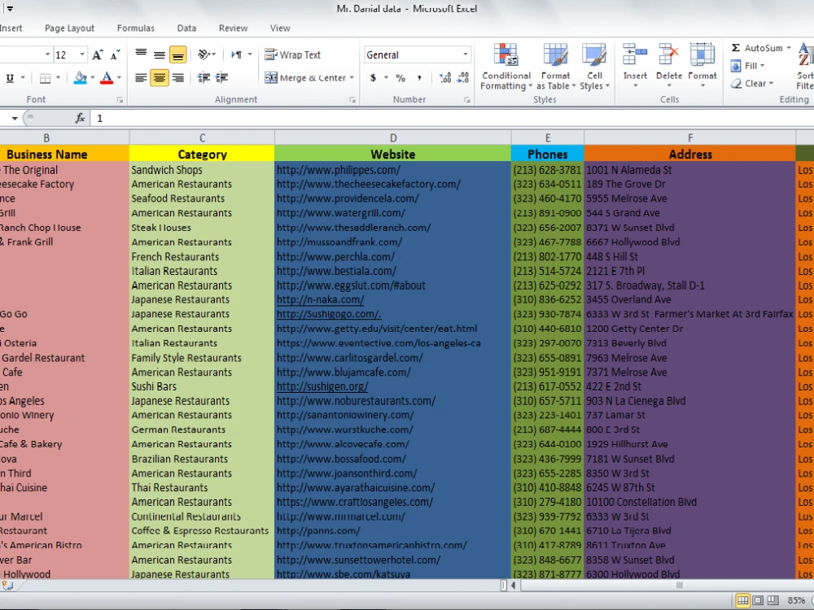Align text right in cell

point(177,78)
